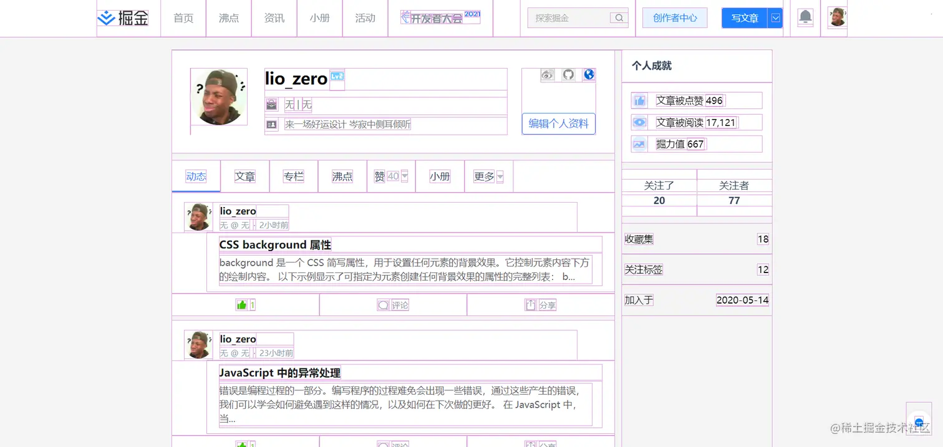Click the bio 来一场好运设计 岑寂中侧耳倾听
Screen dimensions: 943x447
click(x=348, y=124)
